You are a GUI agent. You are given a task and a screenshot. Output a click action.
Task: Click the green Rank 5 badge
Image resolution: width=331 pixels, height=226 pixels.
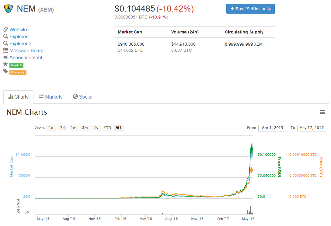coord(16,65)
